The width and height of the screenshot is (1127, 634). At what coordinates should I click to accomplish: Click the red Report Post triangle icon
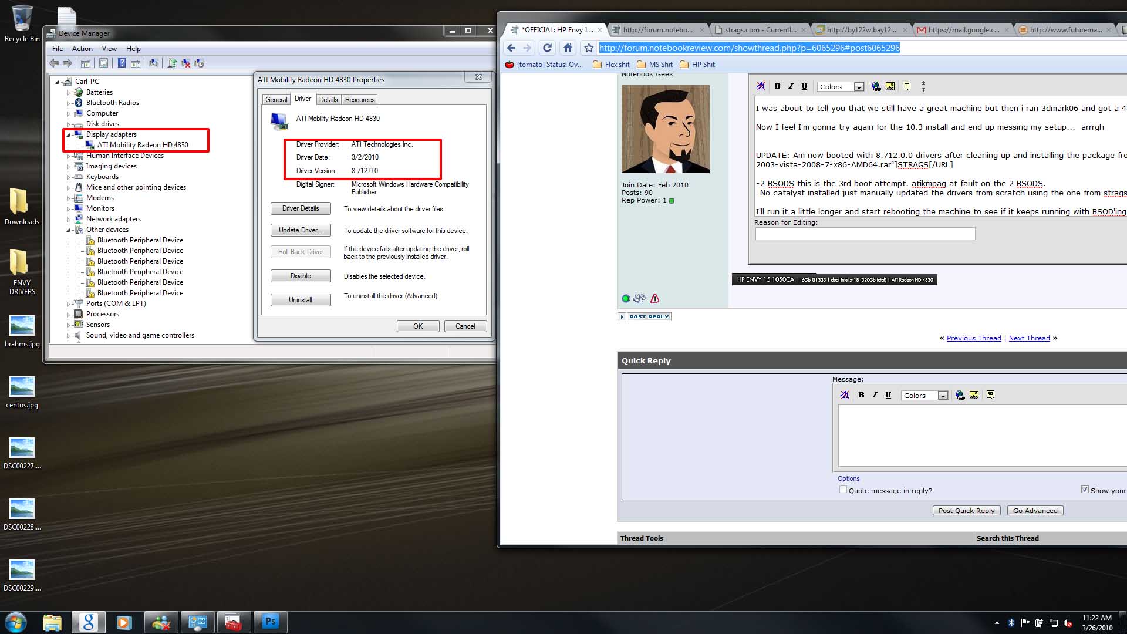(x=654, y=298)
